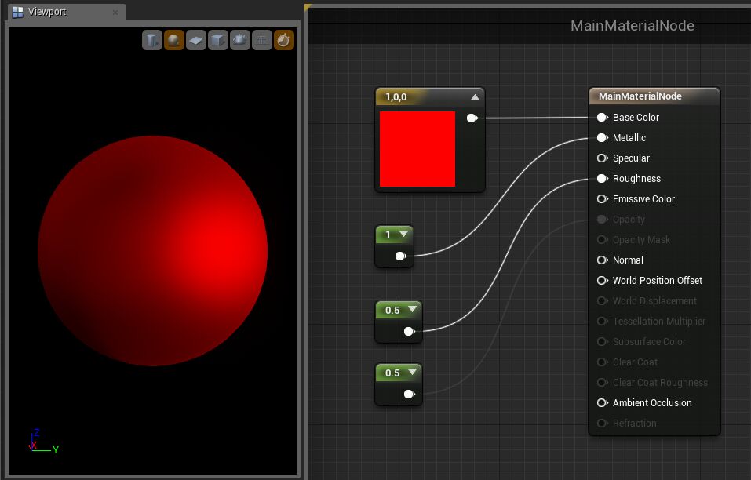Switch to the Viewport tab

tap(47, 12)
